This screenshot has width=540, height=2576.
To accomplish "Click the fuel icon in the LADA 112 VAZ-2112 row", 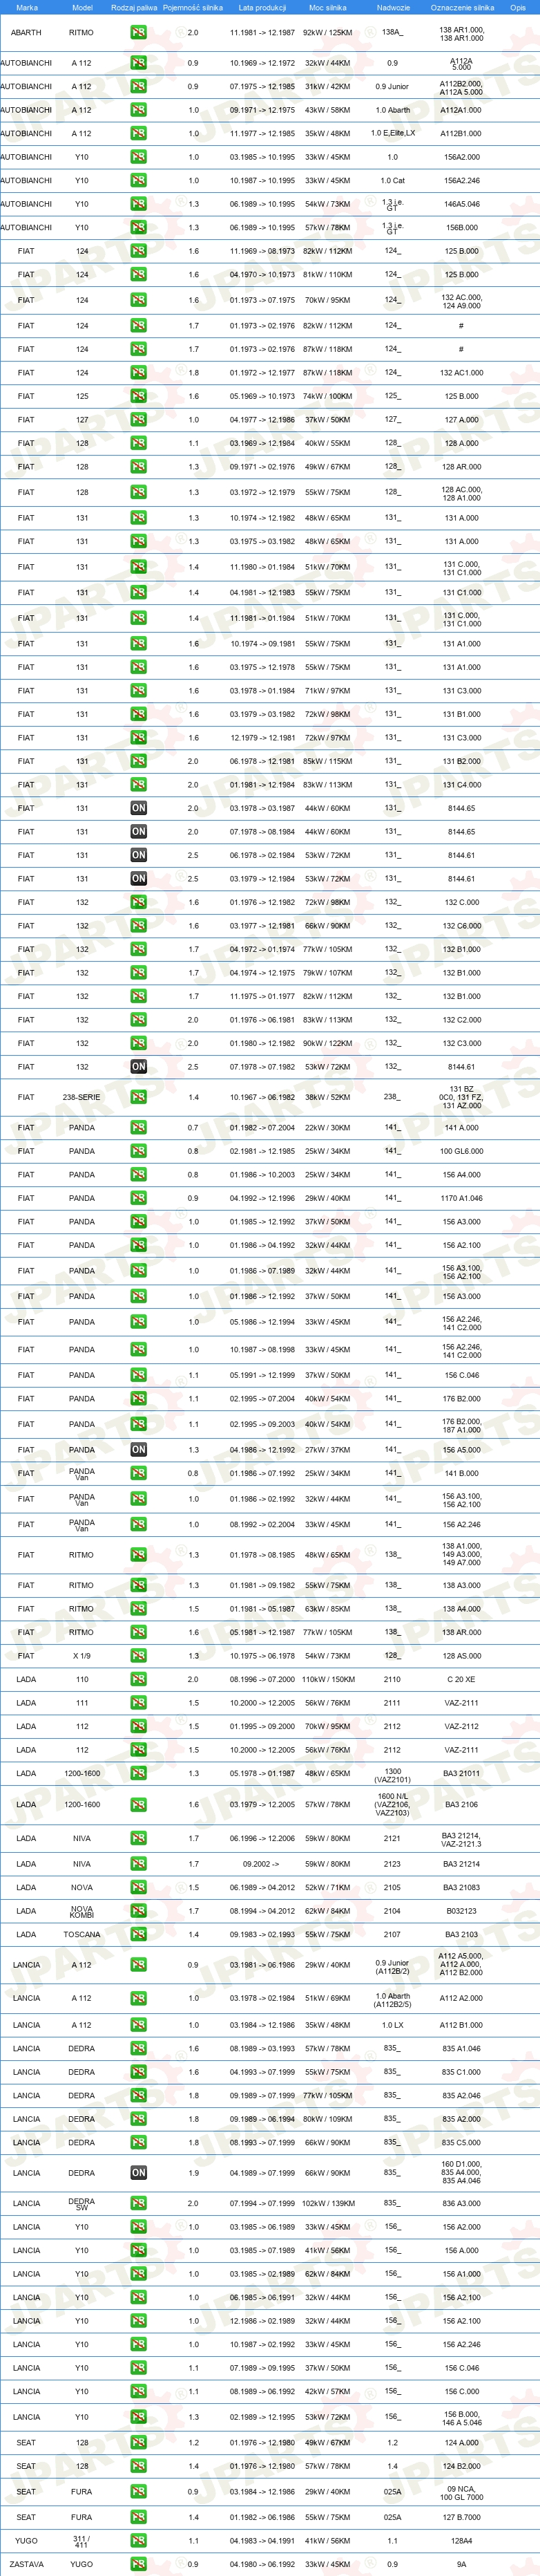I will click(x=137, y=1726).
